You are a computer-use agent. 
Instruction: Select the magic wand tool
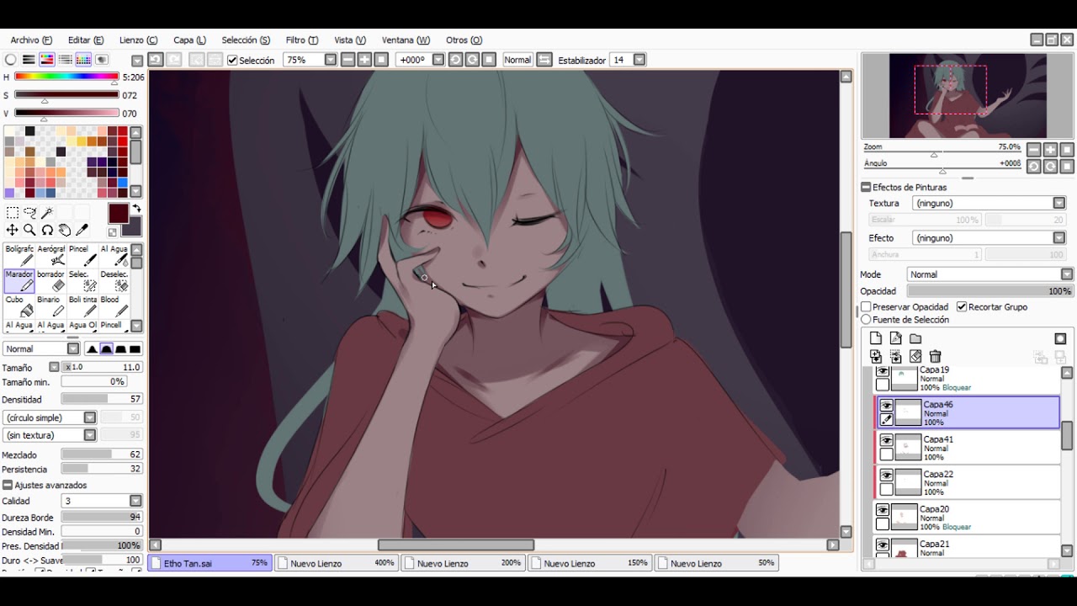47,213
